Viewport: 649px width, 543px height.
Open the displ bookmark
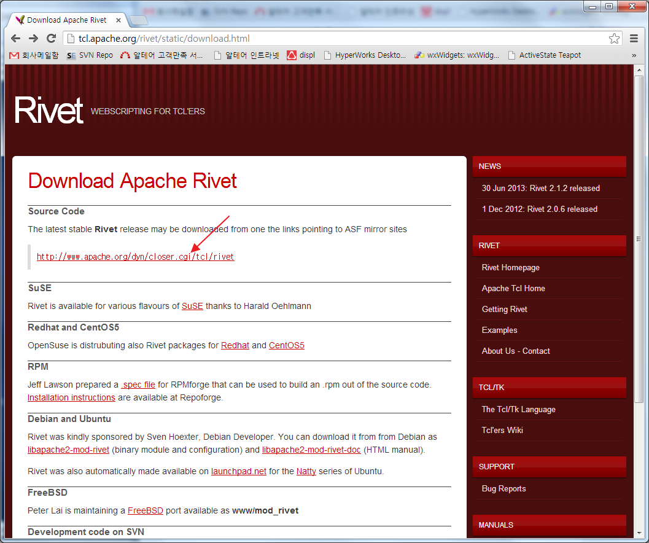301,55
